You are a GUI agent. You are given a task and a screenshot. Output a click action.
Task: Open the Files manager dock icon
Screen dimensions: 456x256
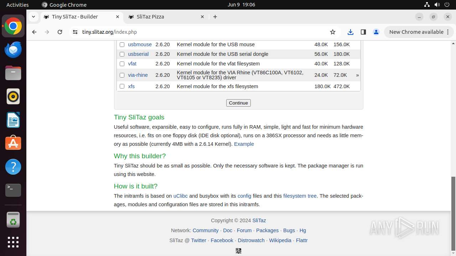[13, 73]
